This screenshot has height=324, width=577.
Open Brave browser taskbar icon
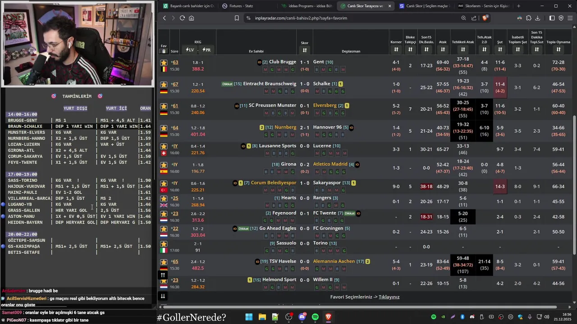point(329,317)
